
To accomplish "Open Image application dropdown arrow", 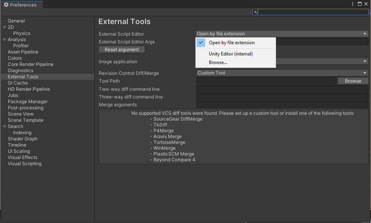I will point(365,61).
